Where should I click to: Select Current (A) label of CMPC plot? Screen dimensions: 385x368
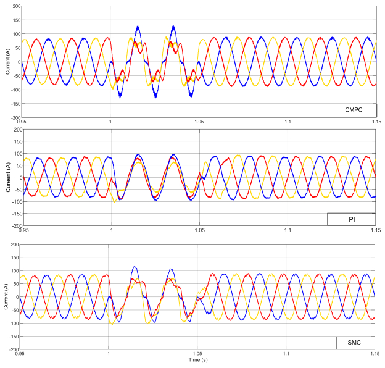[7, 61]
